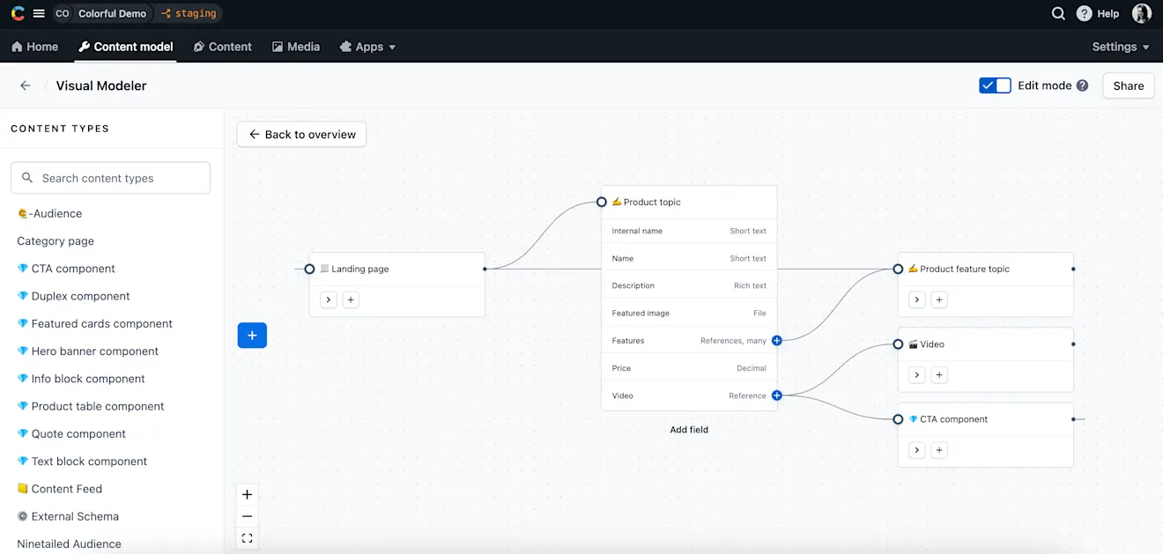Toggle the Edit mode switch
Viewport: 1163px width, 554px height.
point(995,85)
